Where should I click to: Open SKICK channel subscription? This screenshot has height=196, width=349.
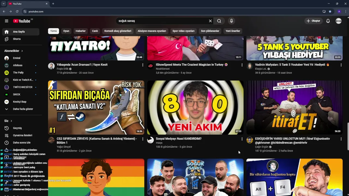[21, 94]
